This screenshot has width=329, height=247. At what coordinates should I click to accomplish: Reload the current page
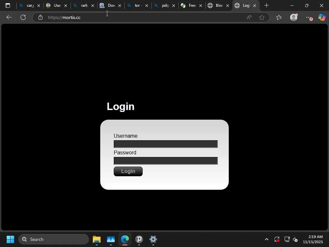pos(23,17)
